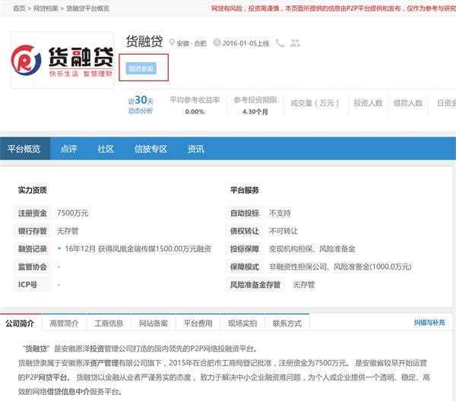The height and width of the screenshot is (401, 456).
Task: Click the 投标保障 value text
Action: pos(312,249)
